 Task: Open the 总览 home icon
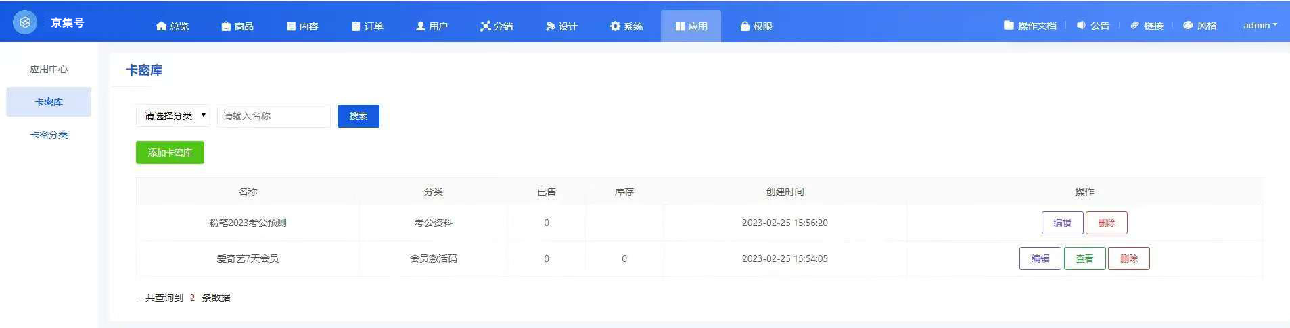pyautogui.click(x=161, y=26)
